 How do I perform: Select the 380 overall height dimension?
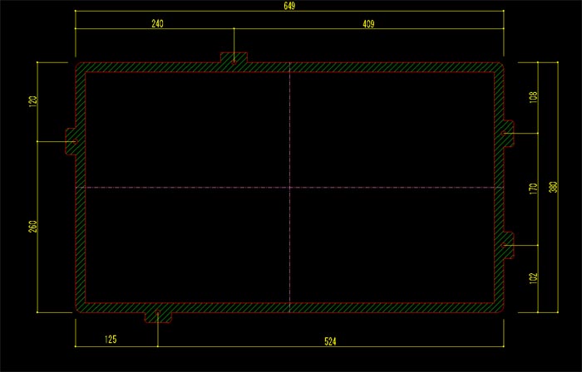click(553, 188)
